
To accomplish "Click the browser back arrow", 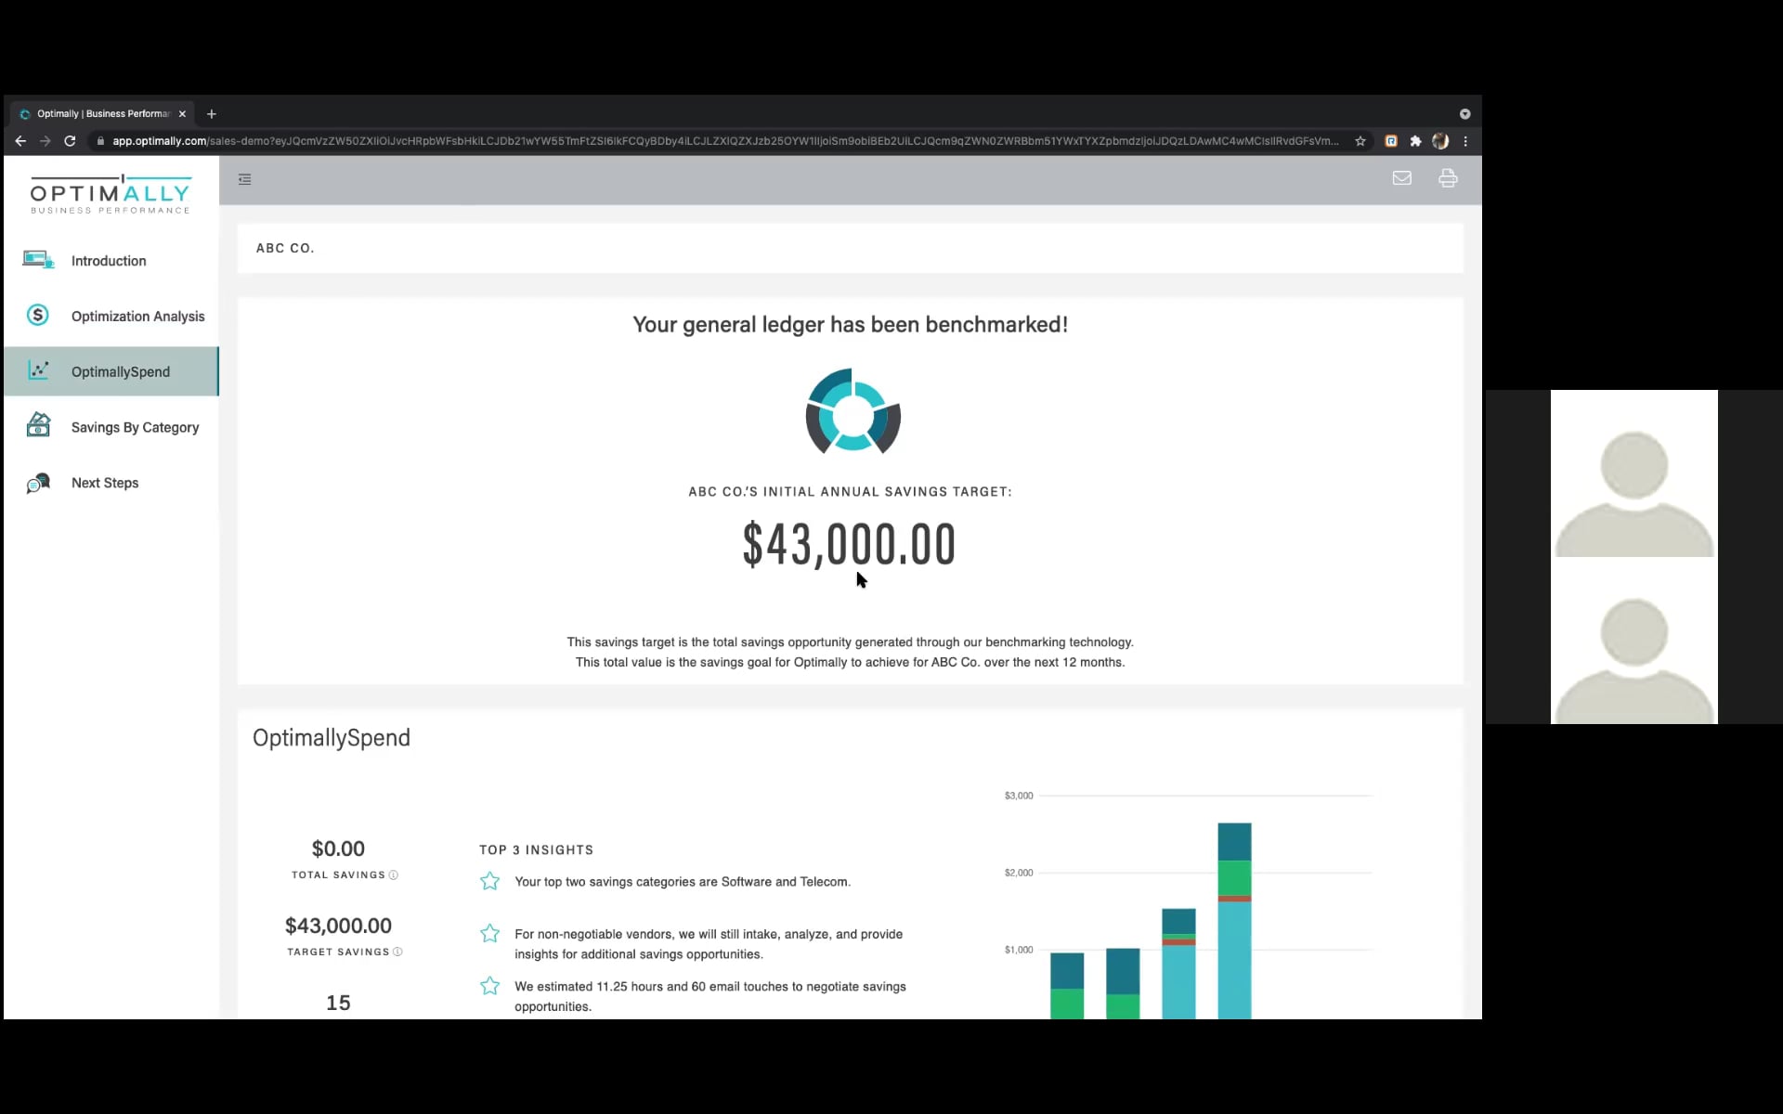I will point(20,141).
